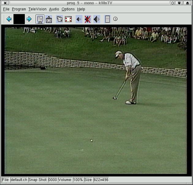Take a snapshot with the camera icon

pos(49,20)
